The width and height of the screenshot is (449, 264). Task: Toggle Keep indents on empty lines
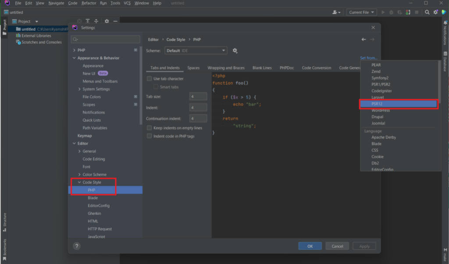pos(150,127)
